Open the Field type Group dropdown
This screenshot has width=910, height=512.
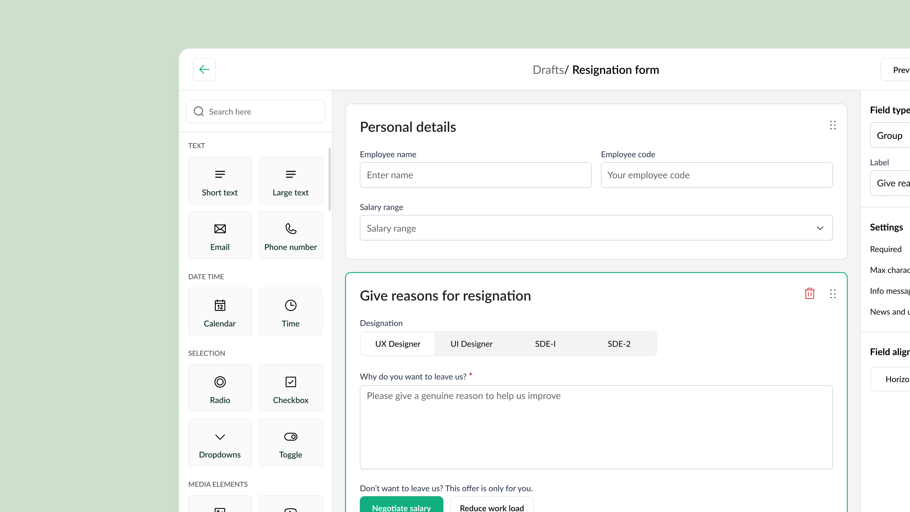click(890, 135)
